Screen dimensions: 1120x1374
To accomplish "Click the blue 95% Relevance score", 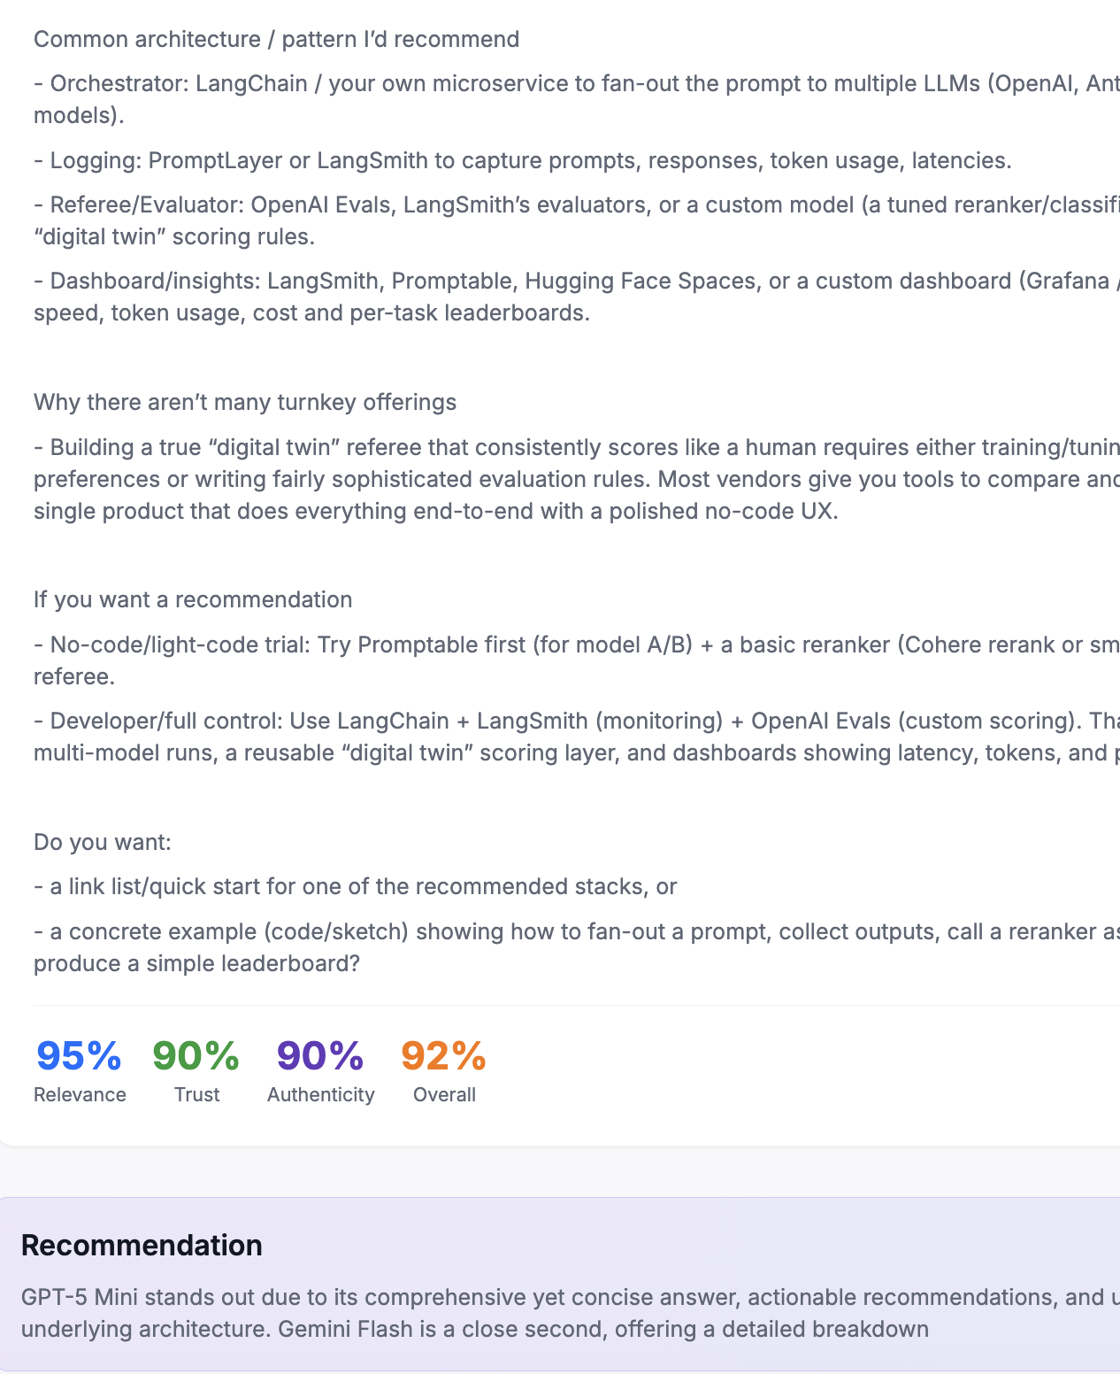I will (x=79, y=1055).
